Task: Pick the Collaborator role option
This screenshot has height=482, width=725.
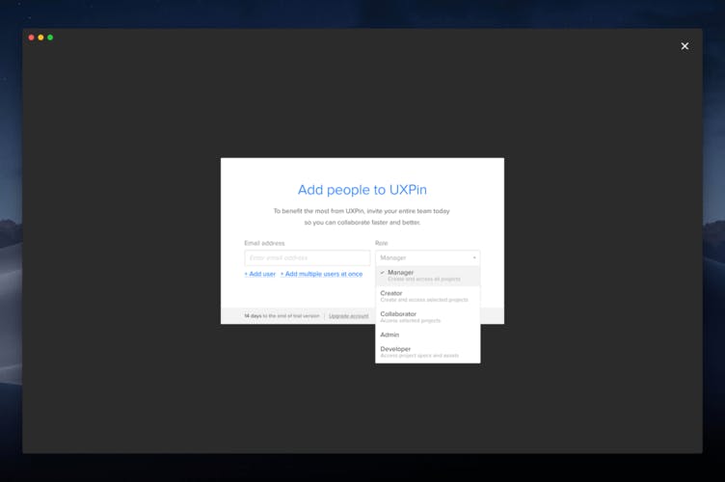Action: click(428, 317)
